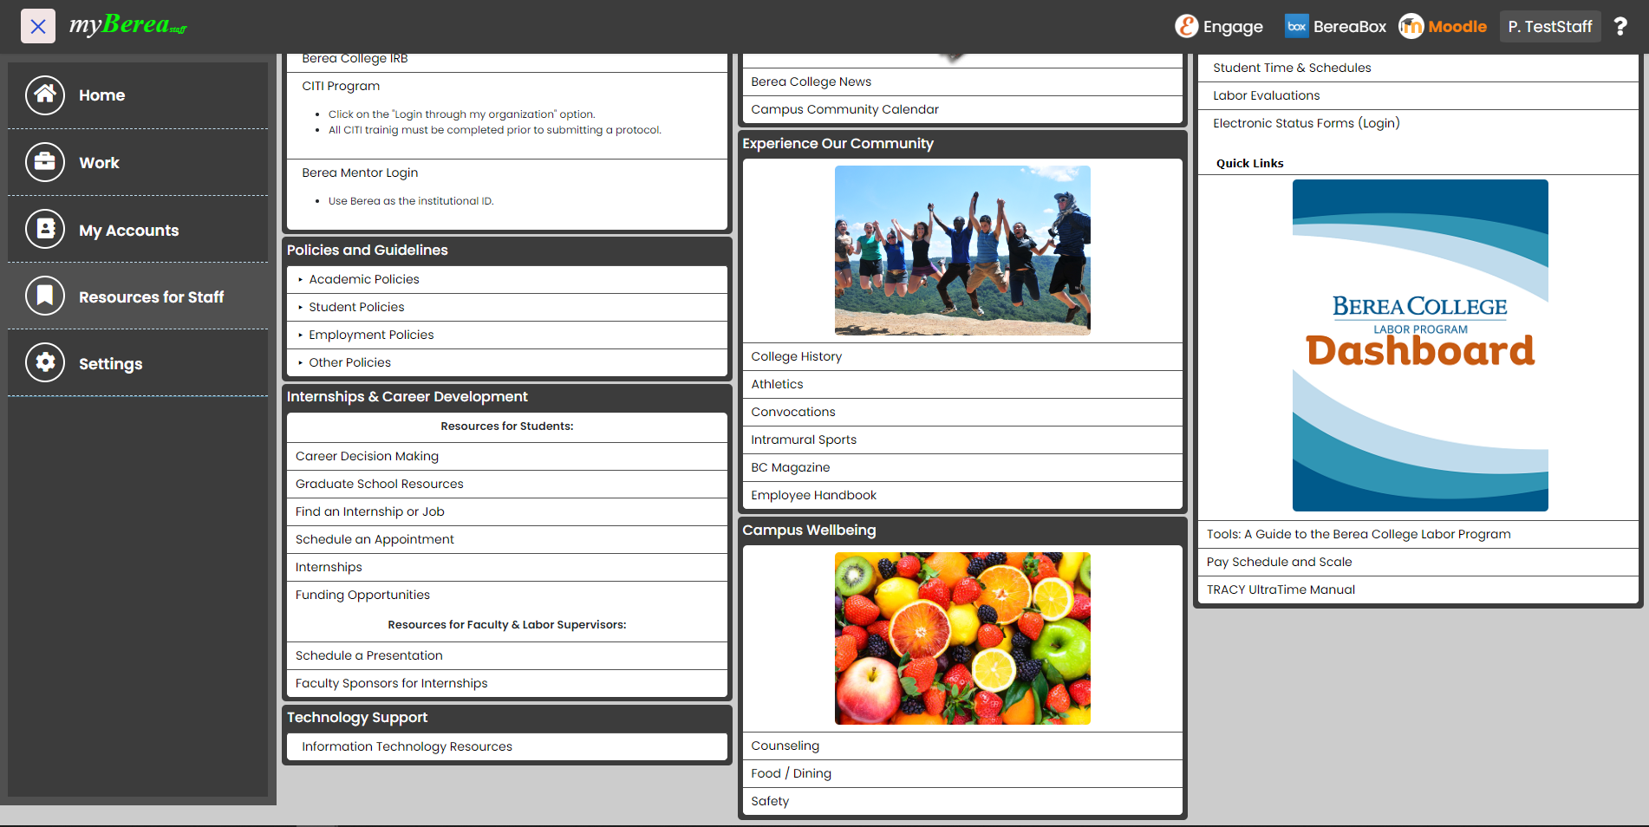Open Moodle from the header

(x=1443, y=27)
